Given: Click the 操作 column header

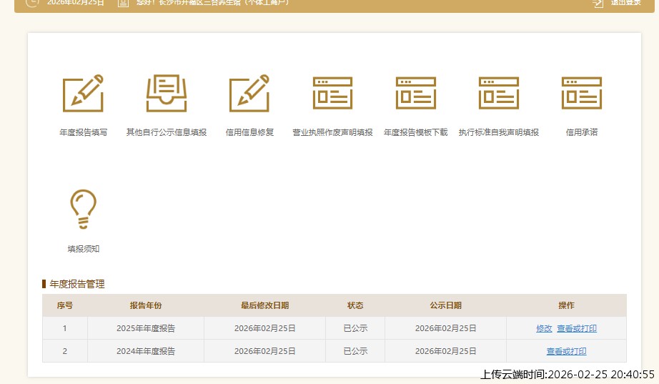Looking at the screenshot, I should coord(566,306).
